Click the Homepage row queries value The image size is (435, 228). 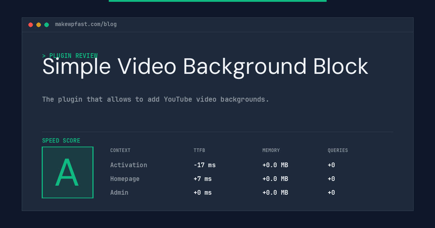331,179
